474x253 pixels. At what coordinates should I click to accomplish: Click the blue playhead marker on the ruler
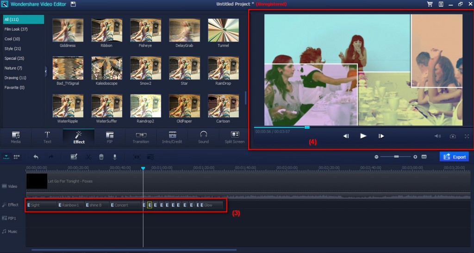point(143,168)
